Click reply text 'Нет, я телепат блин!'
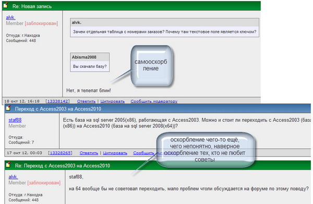The image size is (313, 204). click(89, 91)
